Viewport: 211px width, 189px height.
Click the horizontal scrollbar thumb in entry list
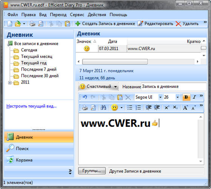coord(115,62)
